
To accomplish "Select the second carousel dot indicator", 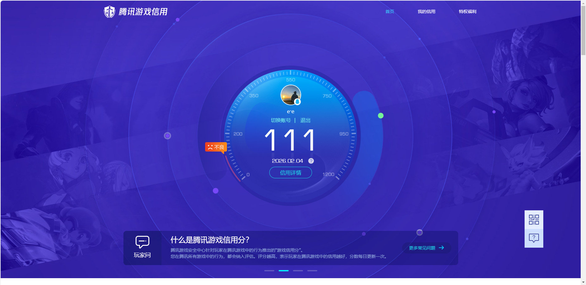I will pos(283,270).
